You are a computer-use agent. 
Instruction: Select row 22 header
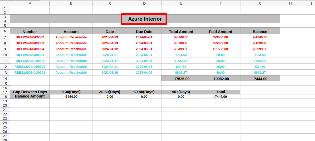[5, 114]
